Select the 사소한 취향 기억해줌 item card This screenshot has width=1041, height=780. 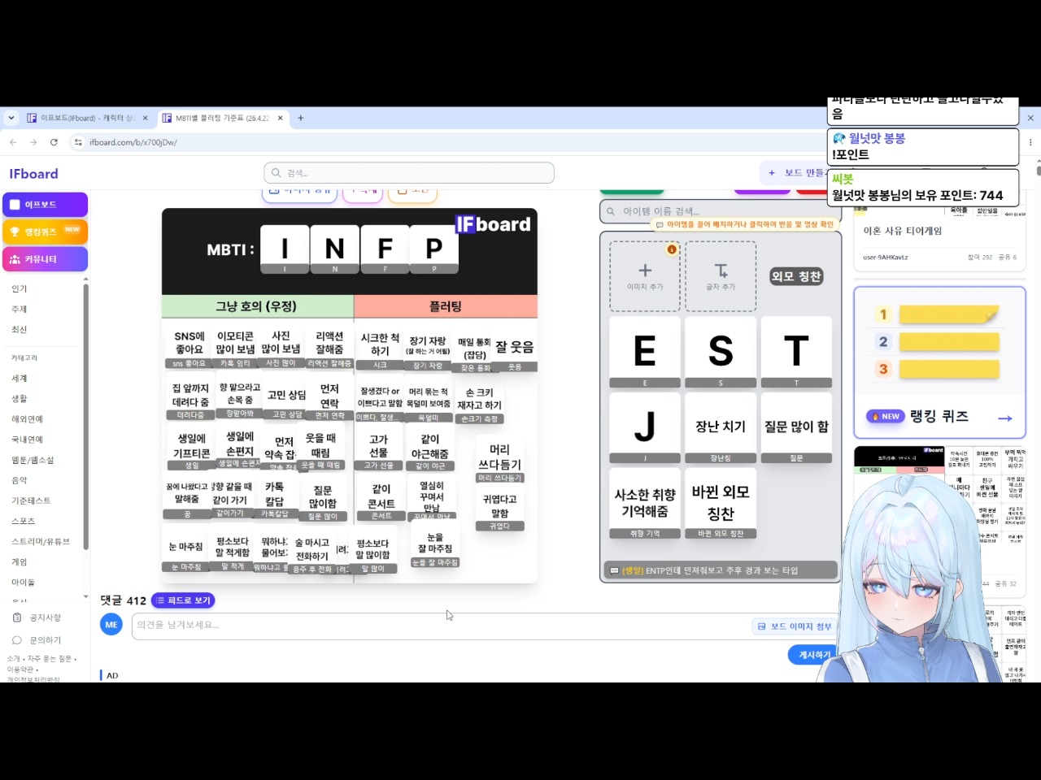pos(645,504)
